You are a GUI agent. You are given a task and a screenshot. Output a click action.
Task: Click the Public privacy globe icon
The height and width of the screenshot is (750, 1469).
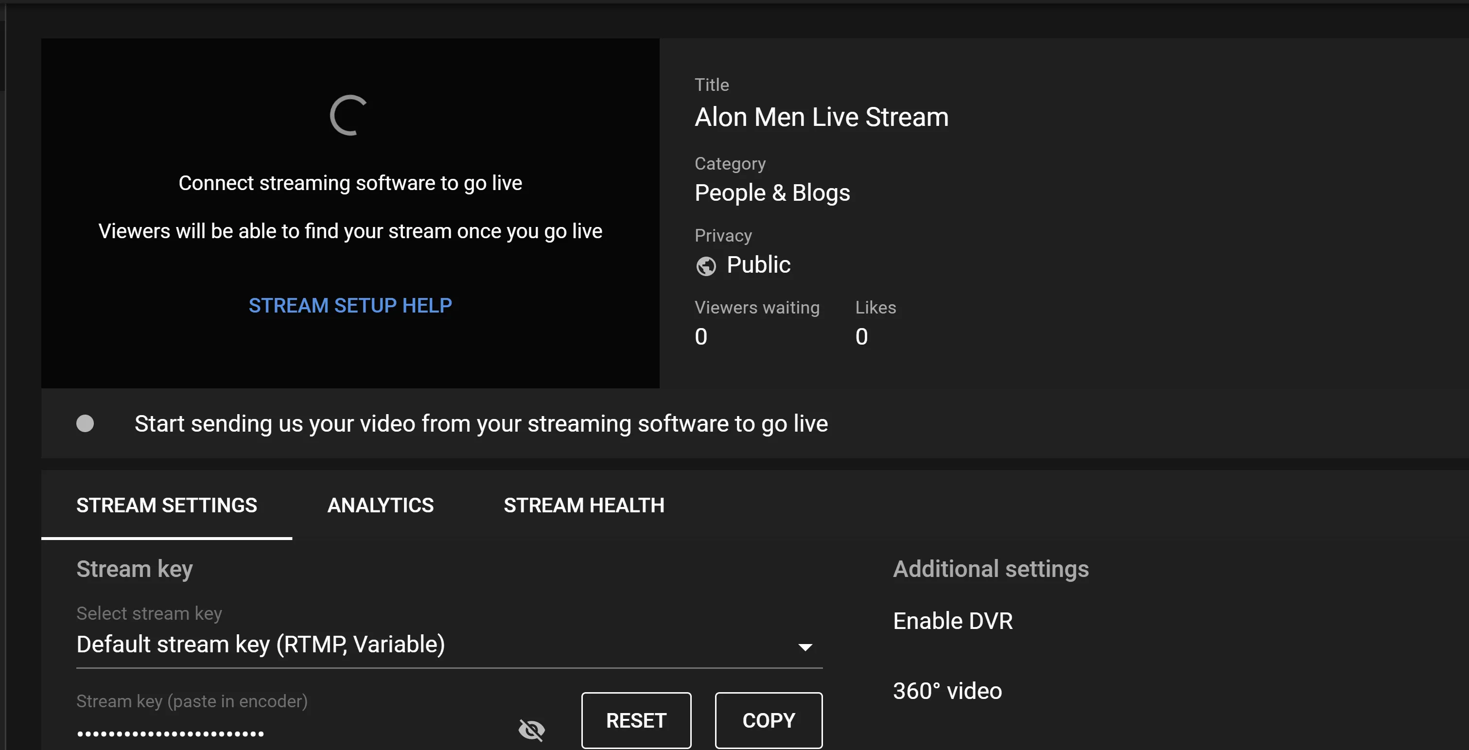click(x=705, y=266)
